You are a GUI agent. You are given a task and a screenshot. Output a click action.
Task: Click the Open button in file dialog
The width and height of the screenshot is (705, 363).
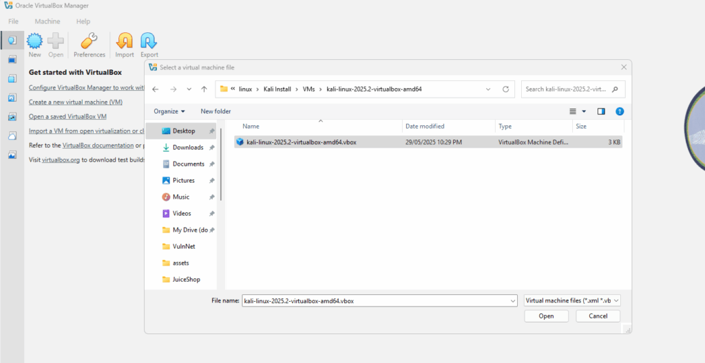(546, 316)
